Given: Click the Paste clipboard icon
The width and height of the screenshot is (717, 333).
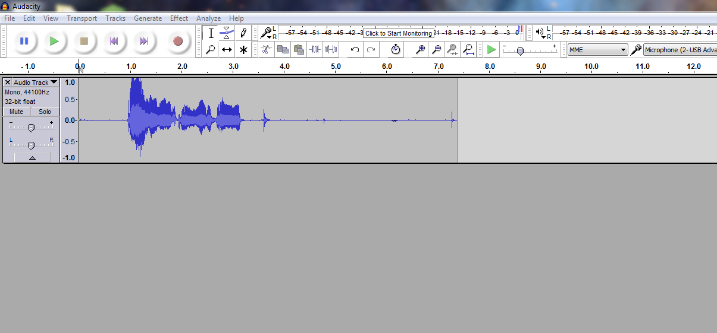Looking at the screenshot, I should click(x=299, y=49).
